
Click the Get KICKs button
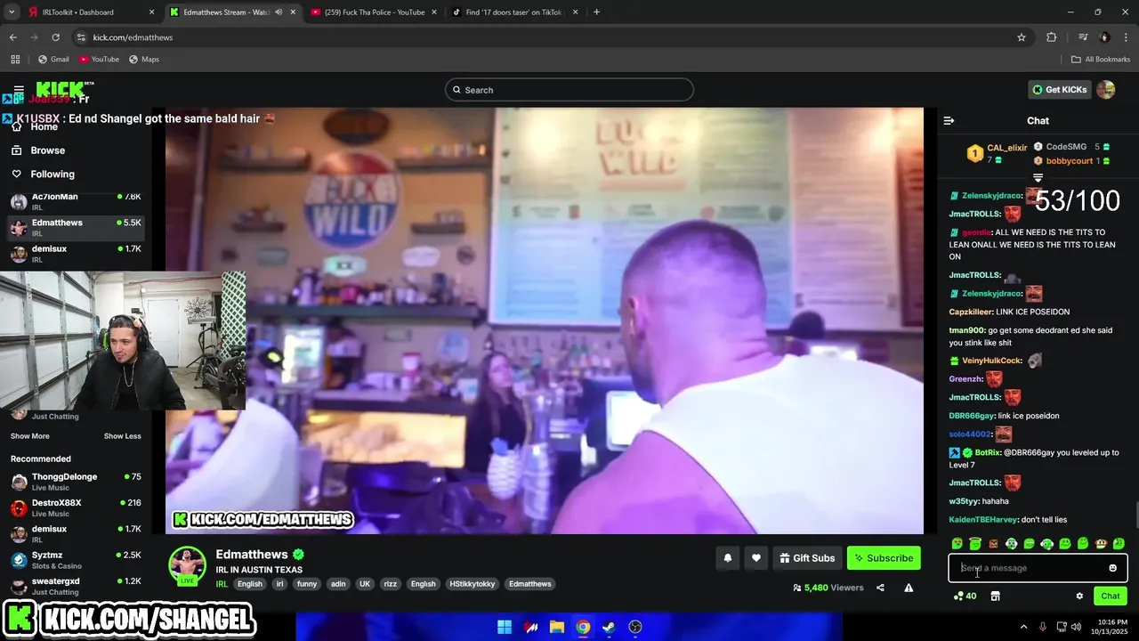click(1060, 90)
